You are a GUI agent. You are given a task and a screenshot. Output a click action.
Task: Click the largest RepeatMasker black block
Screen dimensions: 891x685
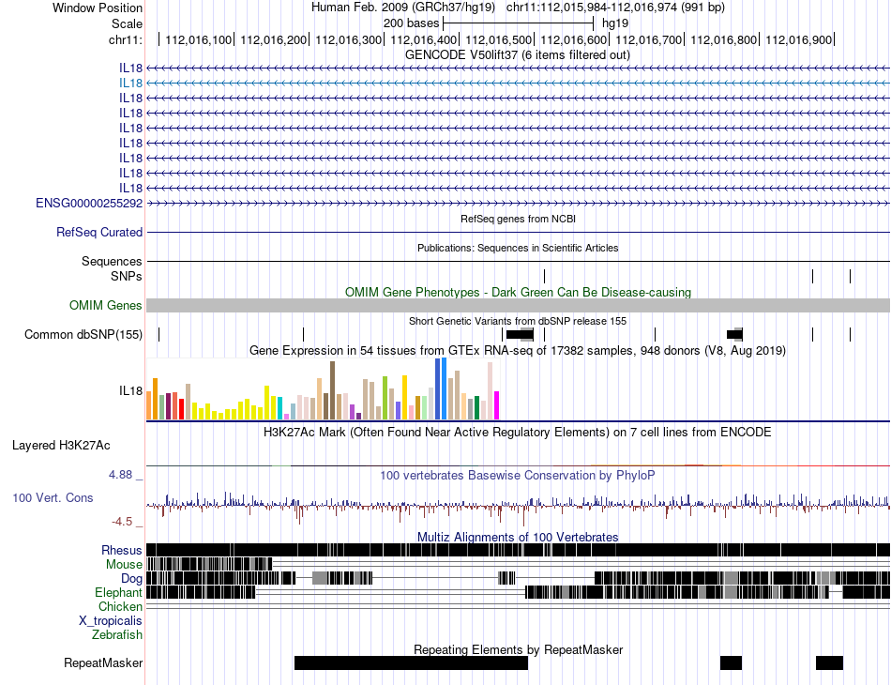pos(411,662)
